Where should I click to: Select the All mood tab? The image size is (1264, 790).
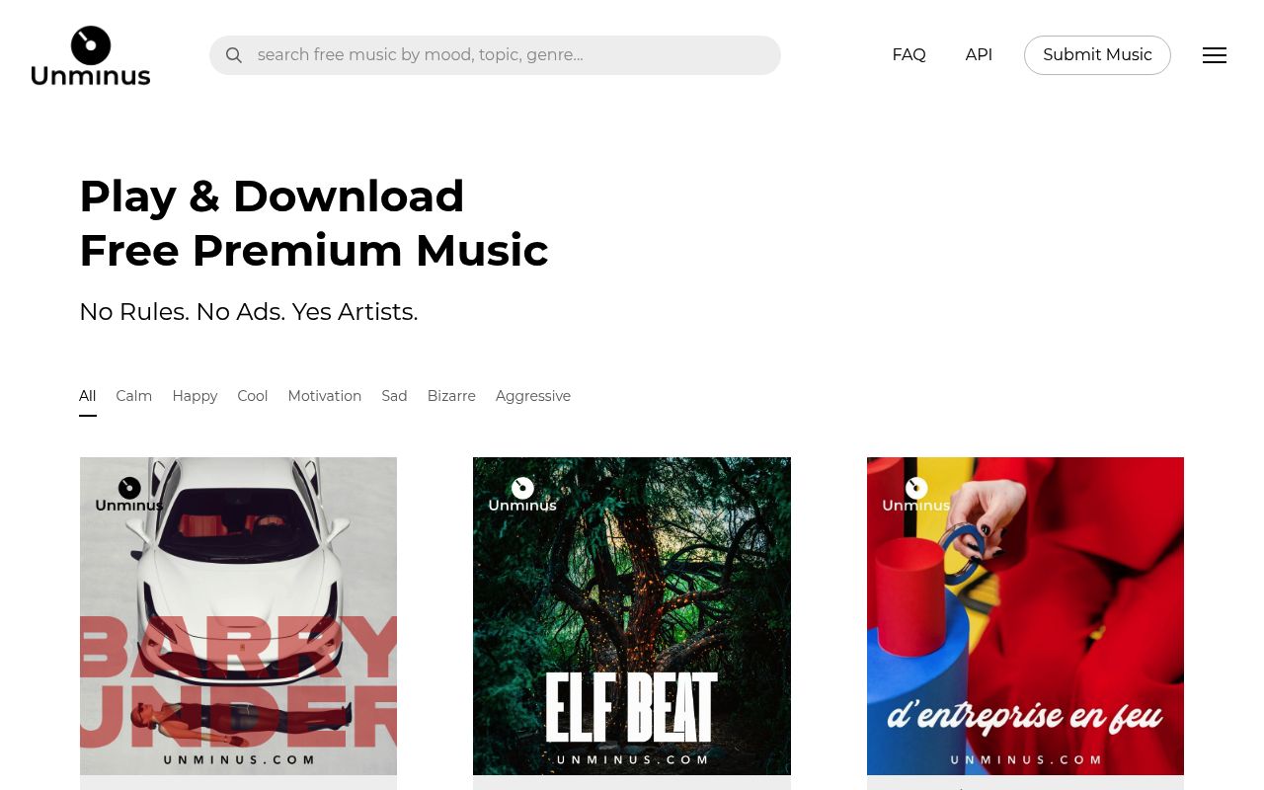88,396
